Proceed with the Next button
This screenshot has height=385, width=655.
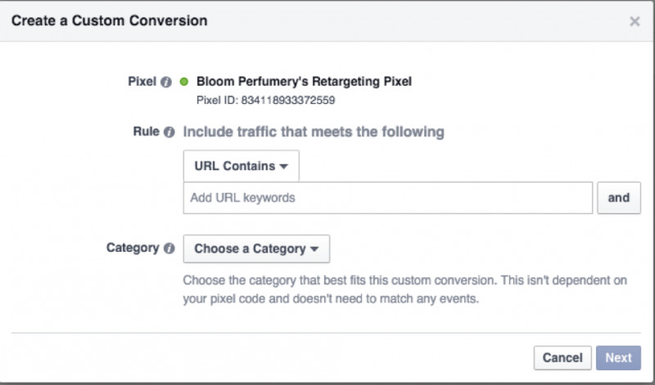click(618, 357)
